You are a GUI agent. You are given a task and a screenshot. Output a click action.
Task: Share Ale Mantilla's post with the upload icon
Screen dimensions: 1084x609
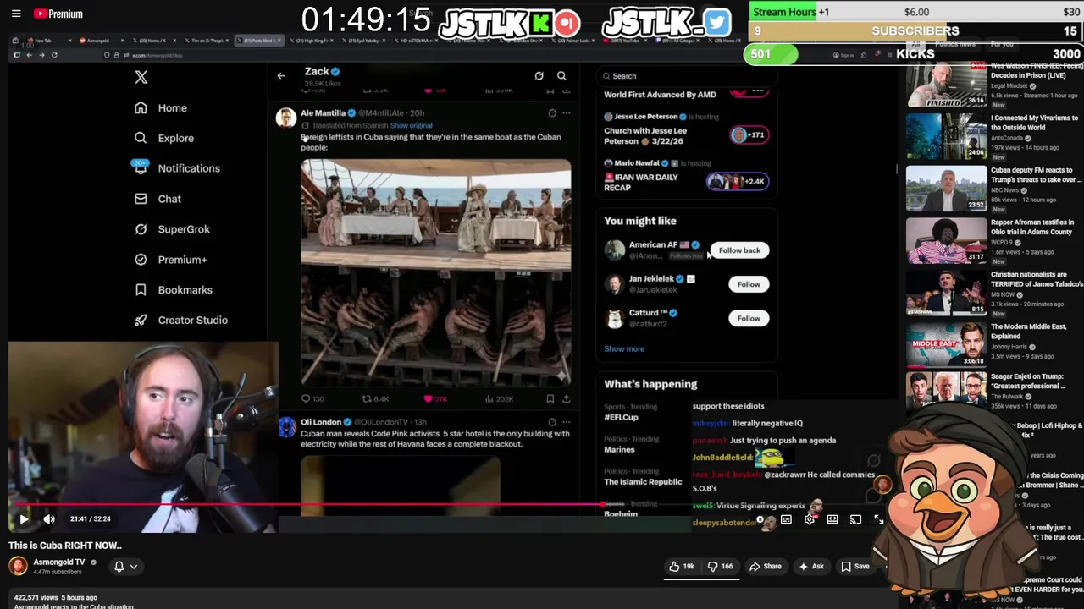coord(567,399)
